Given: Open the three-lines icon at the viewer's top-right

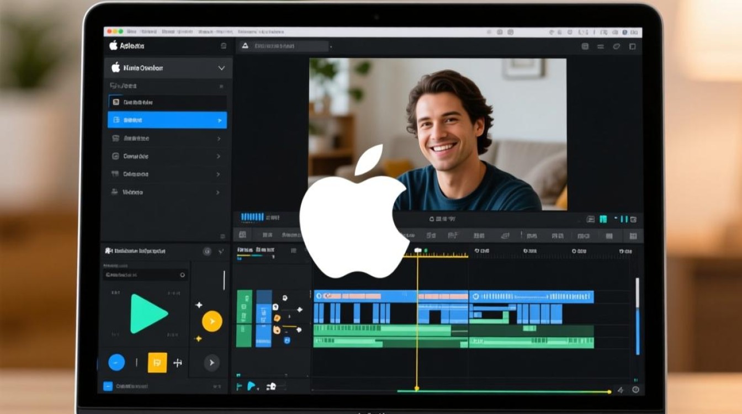Looking at the screenshot, I should (x=601, y=46).
